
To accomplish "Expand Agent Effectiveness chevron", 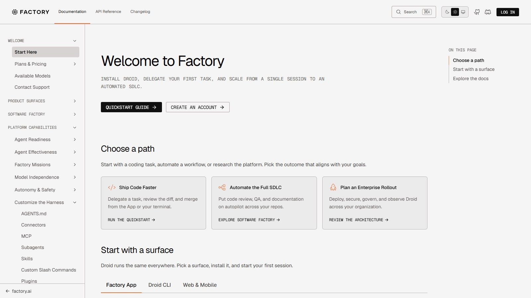I will tap(75, 152).
